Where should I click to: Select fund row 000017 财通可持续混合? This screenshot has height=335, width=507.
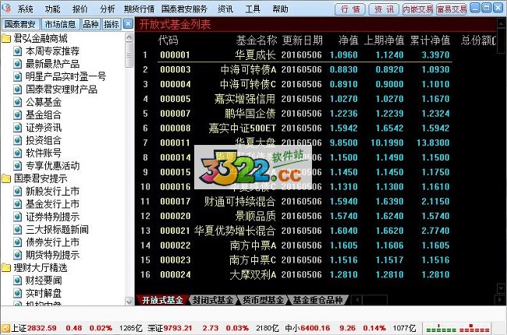[296, 202]
